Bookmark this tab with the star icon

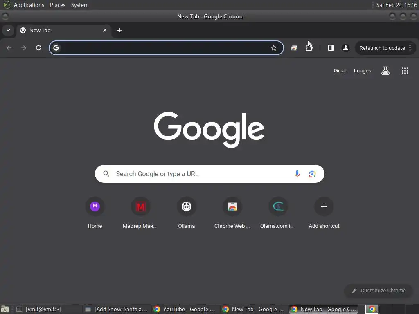click(x=273, y=48)
